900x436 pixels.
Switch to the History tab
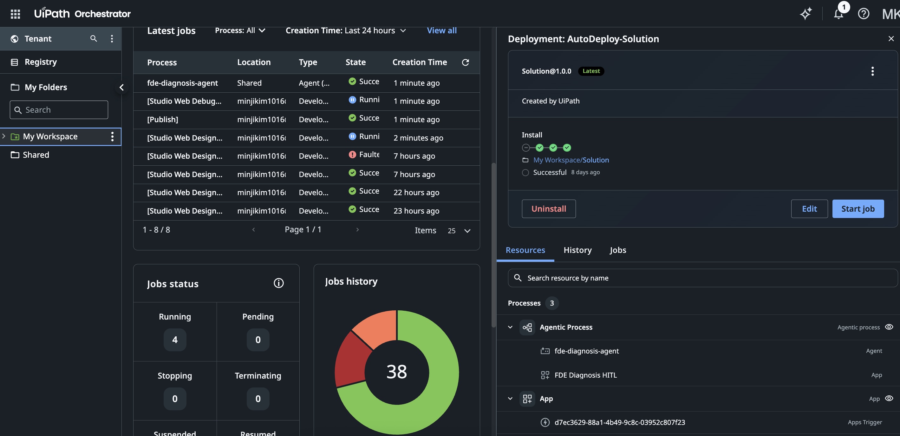coord(577,250)
